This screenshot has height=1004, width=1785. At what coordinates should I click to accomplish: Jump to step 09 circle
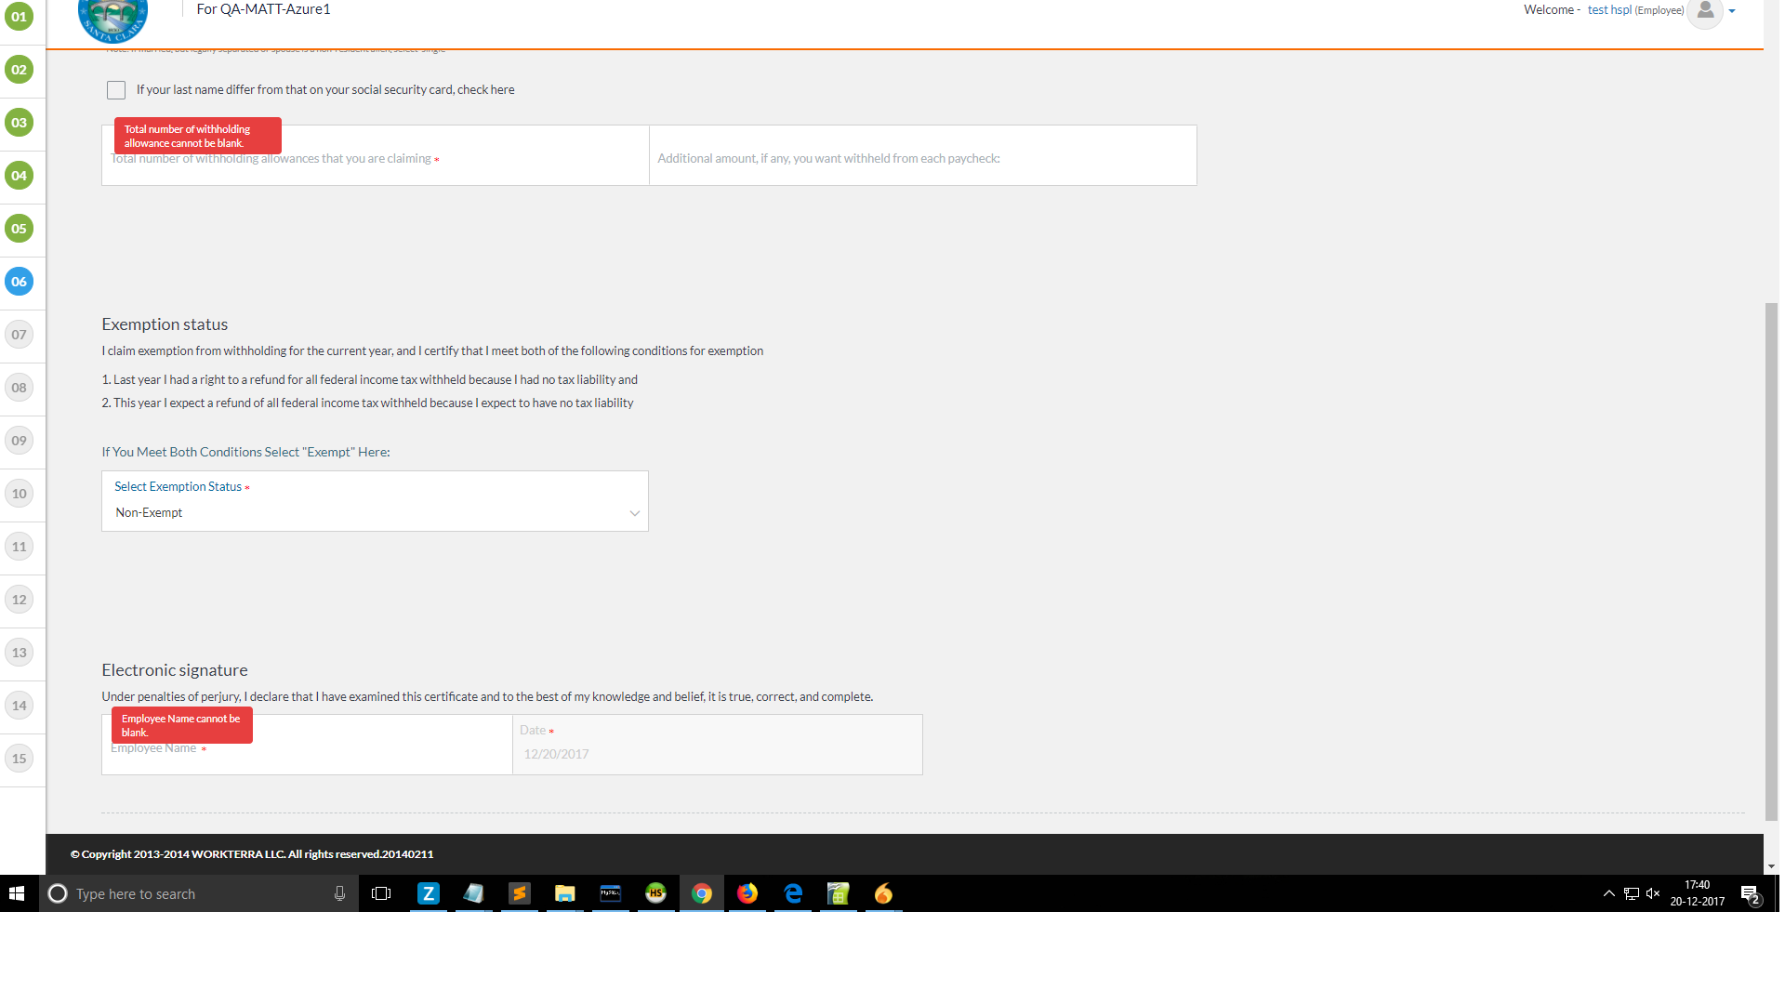point(19,441)
